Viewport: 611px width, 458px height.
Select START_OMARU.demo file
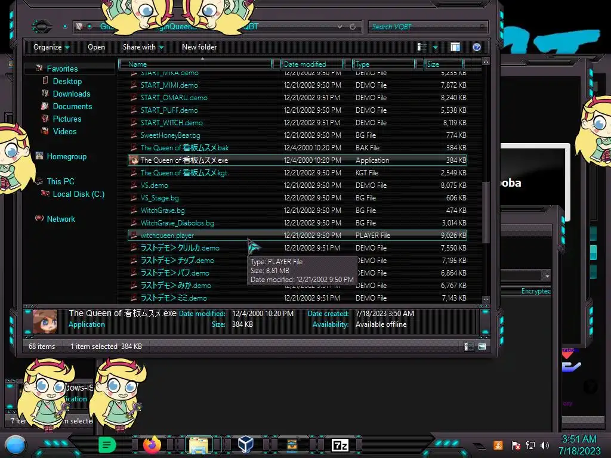pos(297,97)
